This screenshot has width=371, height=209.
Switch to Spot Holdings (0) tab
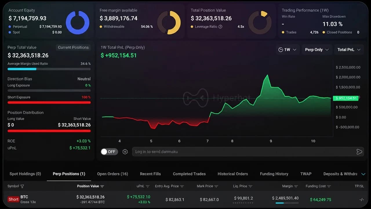coord(25,174)
